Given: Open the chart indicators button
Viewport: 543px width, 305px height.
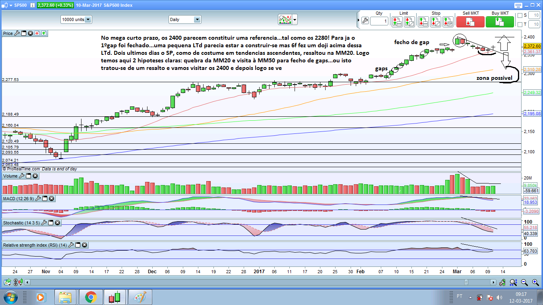Looking at the screenshot, I should click(x=285, y=19).
